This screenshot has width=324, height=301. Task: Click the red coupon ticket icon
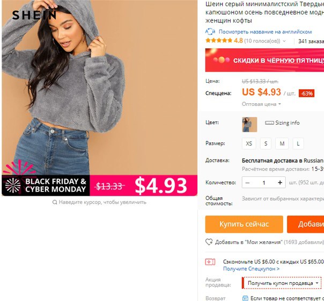[x=210, y=262]
